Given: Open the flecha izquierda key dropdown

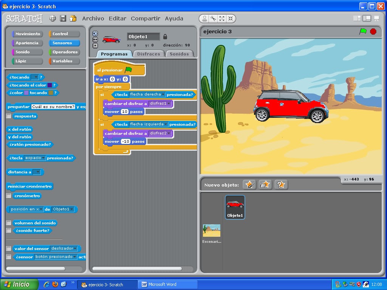Looking at the screenshot, I should pos(149,124).
